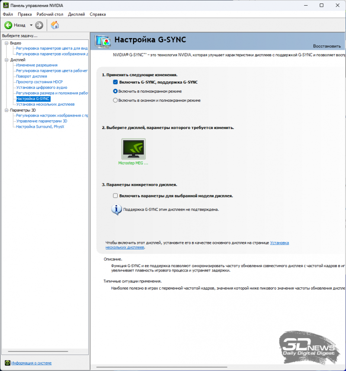Viewport: 346px width, 371px height.
Task: Select Настройка G-SYNC in task tree
Action: click(33, 99)
